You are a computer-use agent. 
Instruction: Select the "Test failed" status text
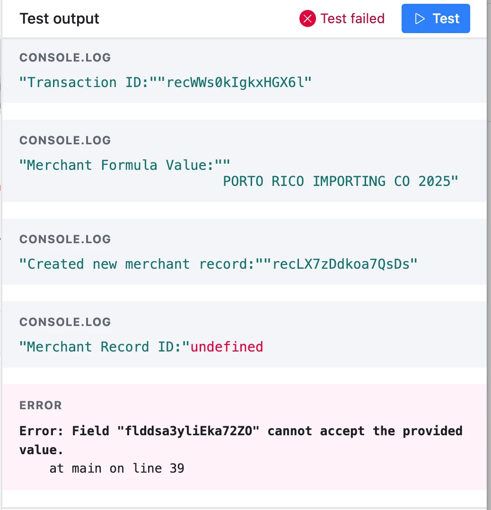click(x=352, y=18)
